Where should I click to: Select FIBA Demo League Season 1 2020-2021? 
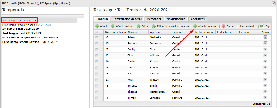pyautogui.click(x=27, y=25)
